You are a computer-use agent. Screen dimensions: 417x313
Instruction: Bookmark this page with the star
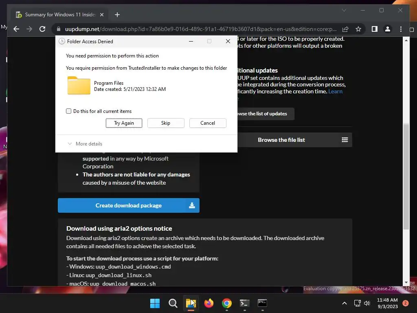click(358, 29)
